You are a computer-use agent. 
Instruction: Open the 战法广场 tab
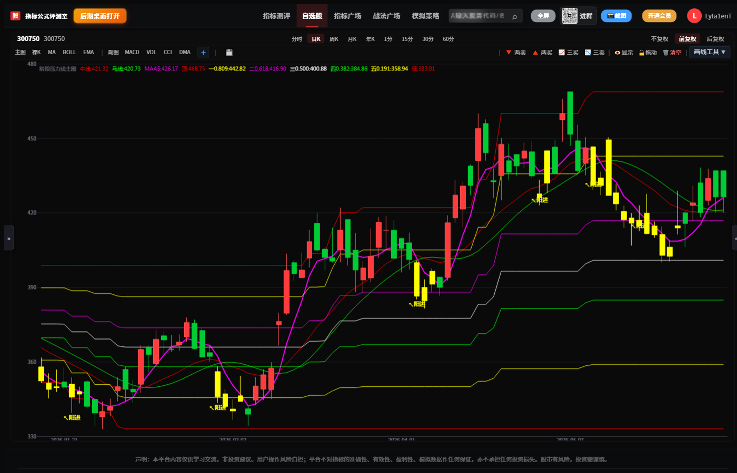386,16
